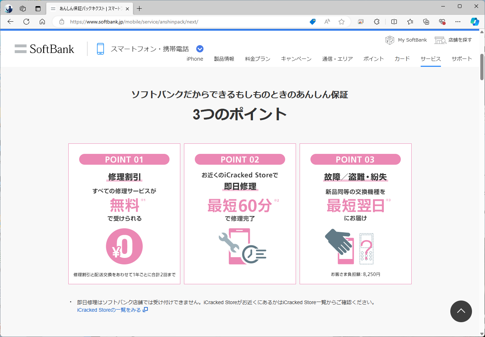The height and width of the screenshot is (337, 485).
Task: Open the iPhone menu item
Action: [195, 59]
